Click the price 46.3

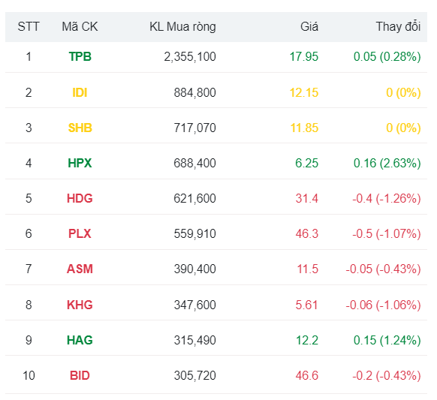[307, 233]
